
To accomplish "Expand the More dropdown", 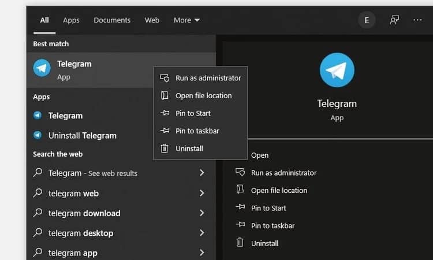I will [186, 20].
